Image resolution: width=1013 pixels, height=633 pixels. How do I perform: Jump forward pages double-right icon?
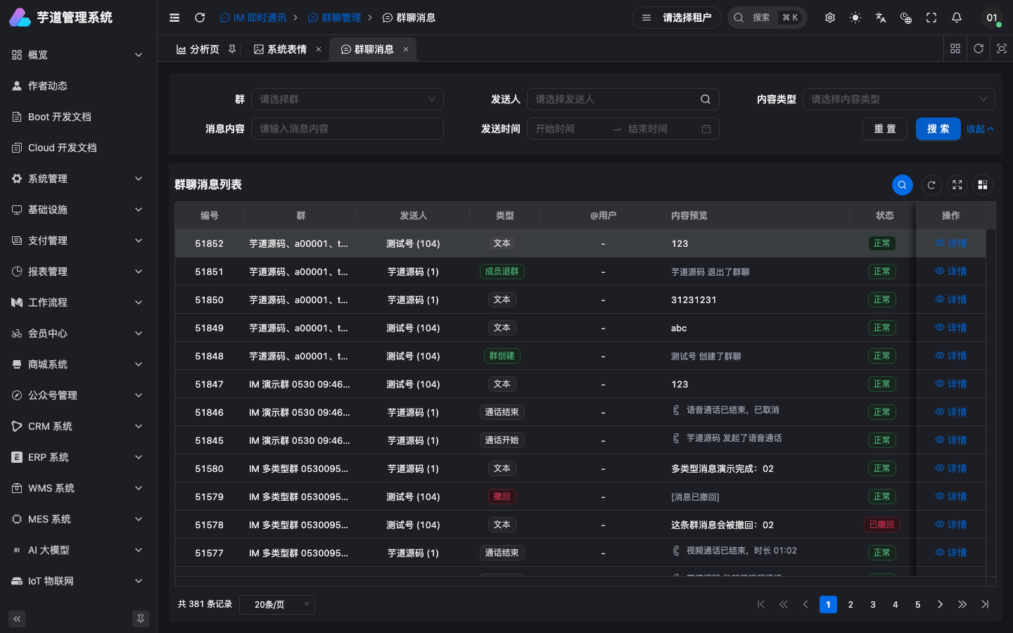click(962, 604)
